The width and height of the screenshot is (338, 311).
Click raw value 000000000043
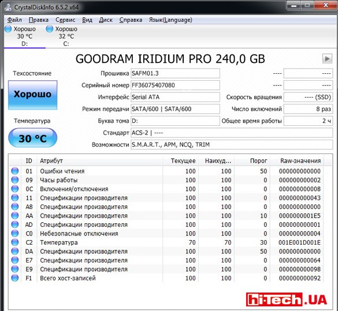(x=300, y=198)
